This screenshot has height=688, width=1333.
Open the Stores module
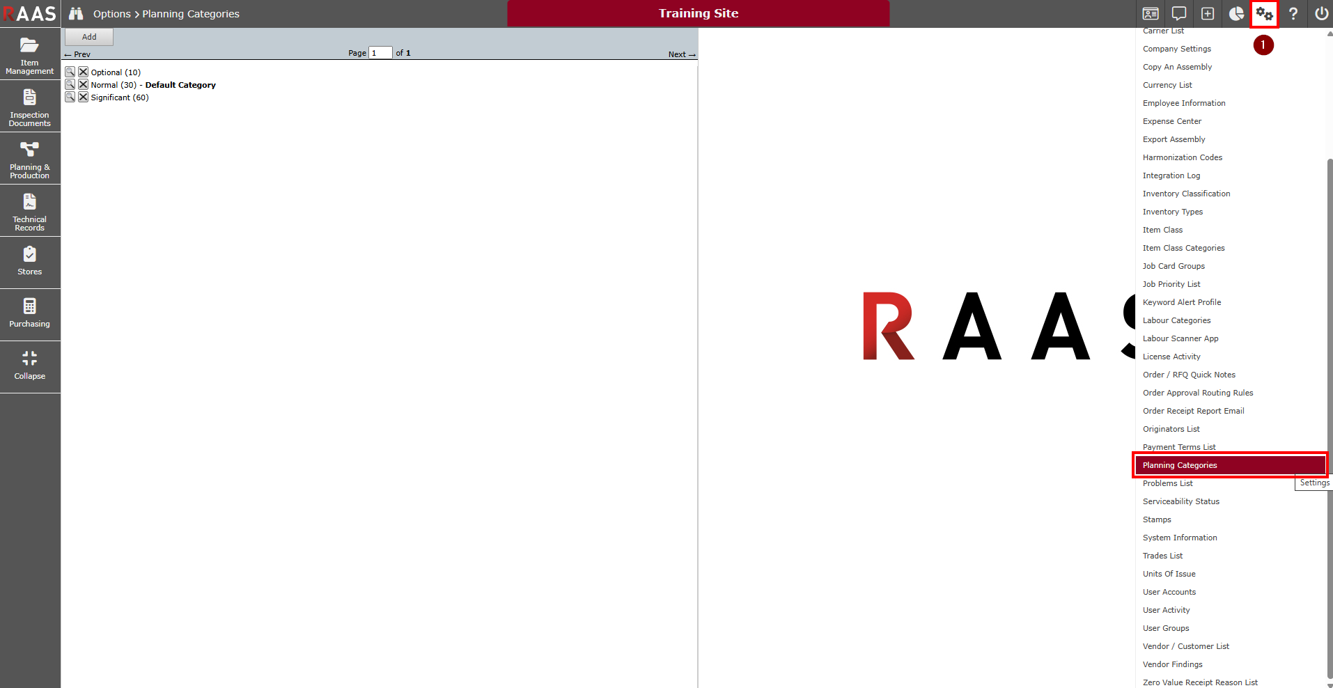30,262
